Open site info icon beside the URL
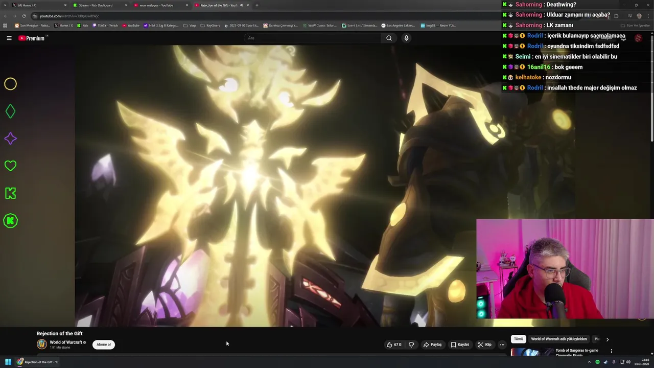Viewport: 654px width, 368px height. 35,16
